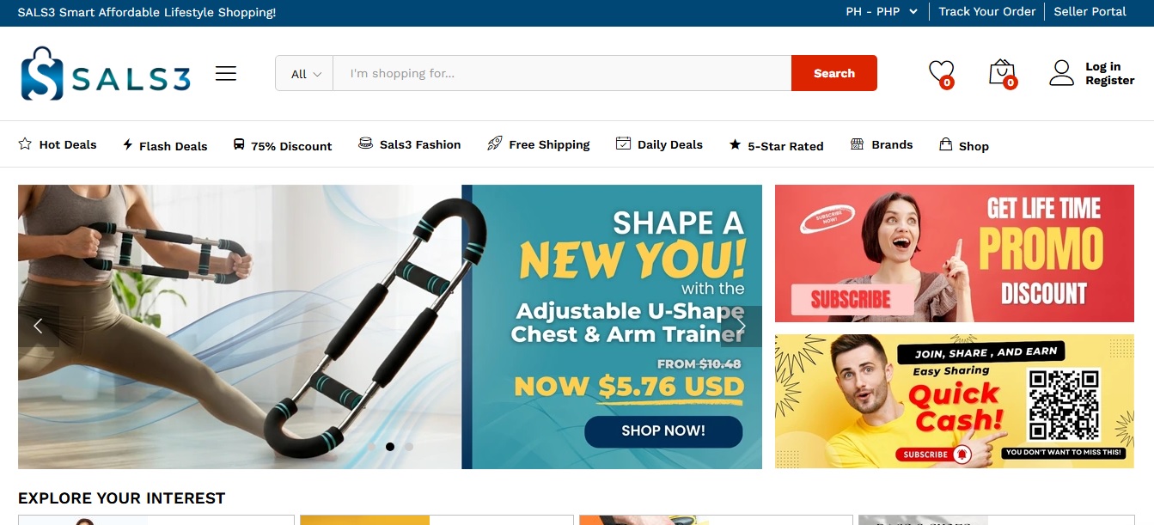Viewport: 1154px width, 525px height.
Task: Select the third carousel indicator dot
Action: (409, 447)
